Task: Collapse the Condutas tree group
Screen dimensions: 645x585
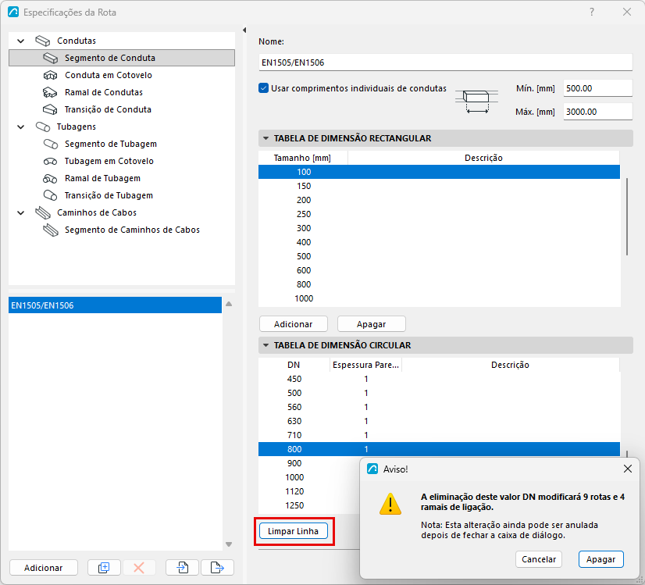Action: point(21,41)
